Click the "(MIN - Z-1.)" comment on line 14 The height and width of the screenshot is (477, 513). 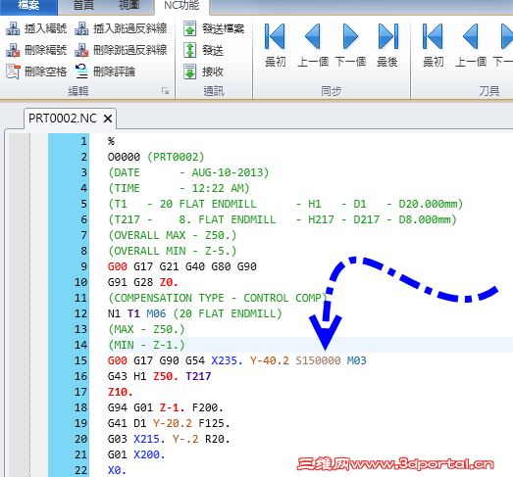(146, 345)
